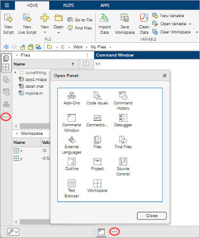Image resolution: width=200 pixels, height=238 pixels.
Task: Open the Command History sidebar icon
Action: (6, 92)
